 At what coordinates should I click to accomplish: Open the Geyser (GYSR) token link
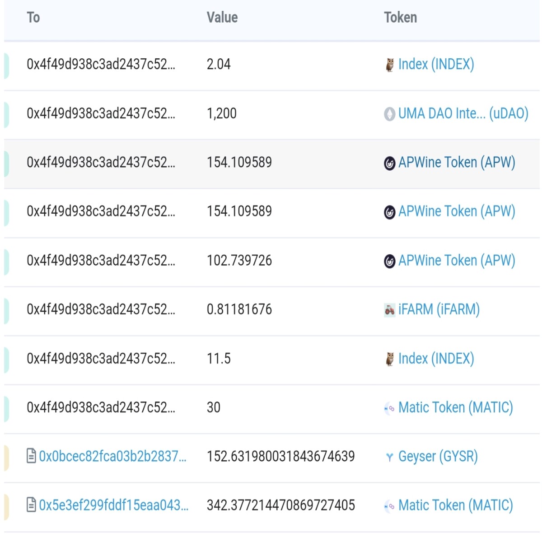click(x=438, y=457)
